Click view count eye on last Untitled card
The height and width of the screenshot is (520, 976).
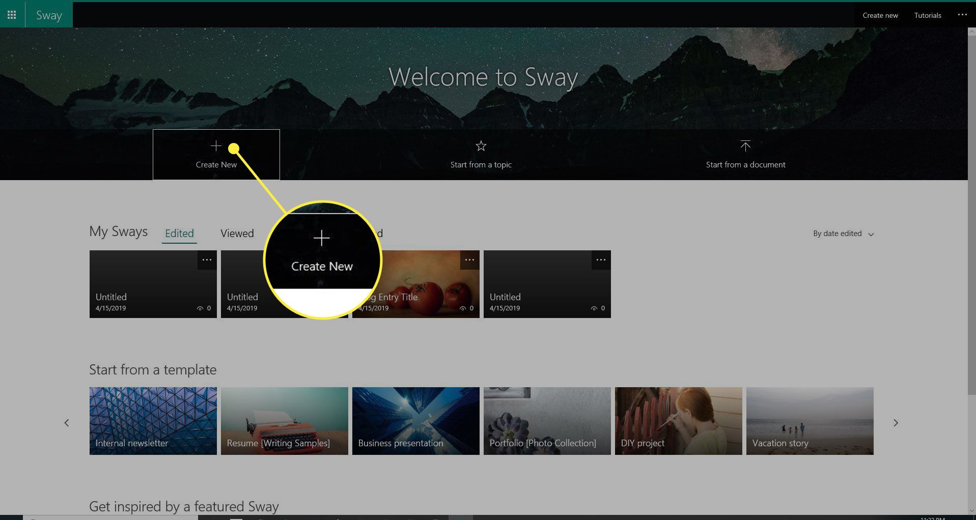594,308
